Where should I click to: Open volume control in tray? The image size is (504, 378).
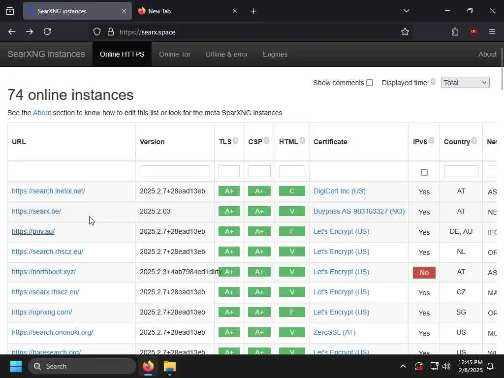tap(446, 366)
